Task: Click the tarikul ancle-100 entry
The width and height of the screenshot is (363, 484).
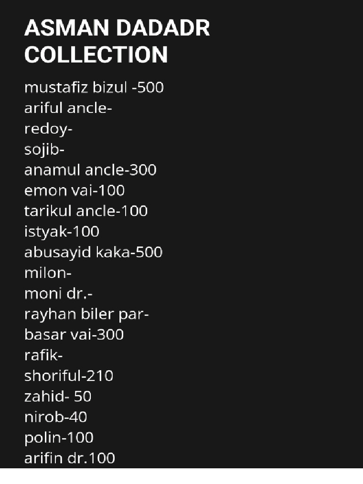Action: tap(86, 211)
